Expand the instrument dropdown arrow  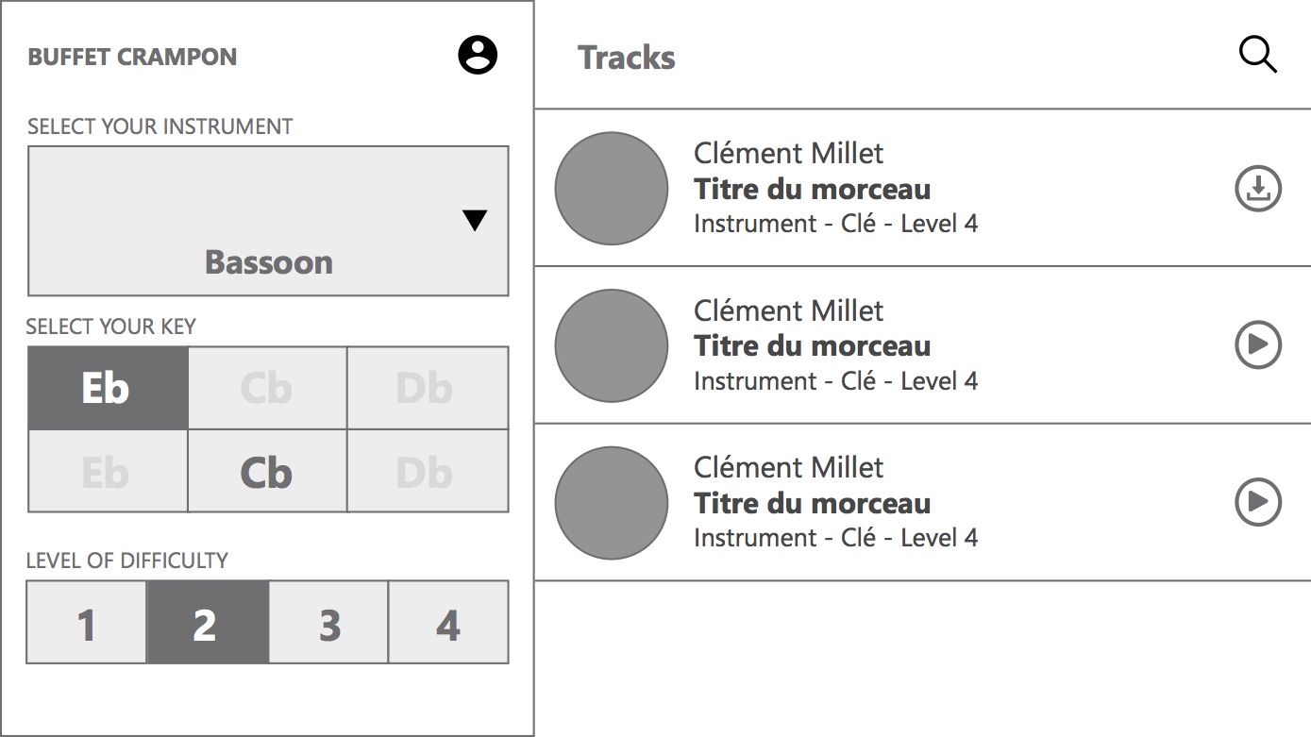click(475, 221)
